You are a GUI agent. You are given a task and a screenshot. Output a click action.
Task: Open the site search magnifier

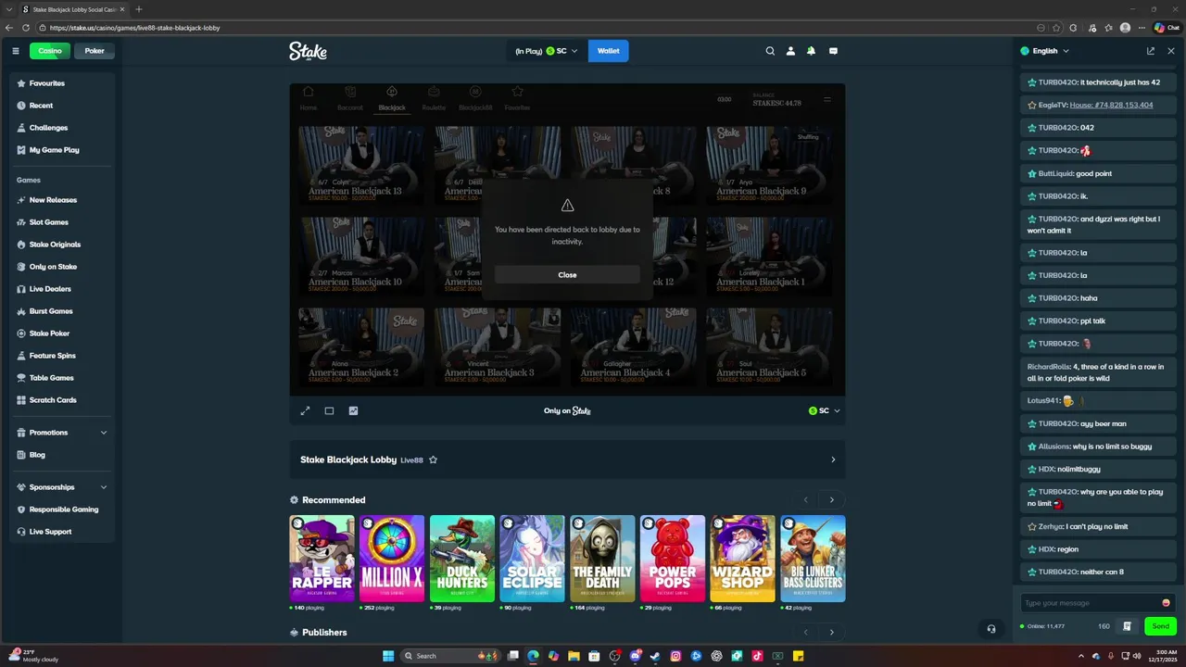click(x=770, y=51)
